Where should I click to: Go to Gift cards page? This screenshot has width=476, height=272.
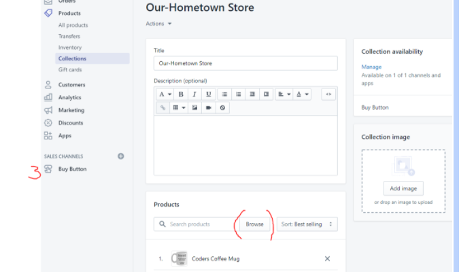point(70,69)
